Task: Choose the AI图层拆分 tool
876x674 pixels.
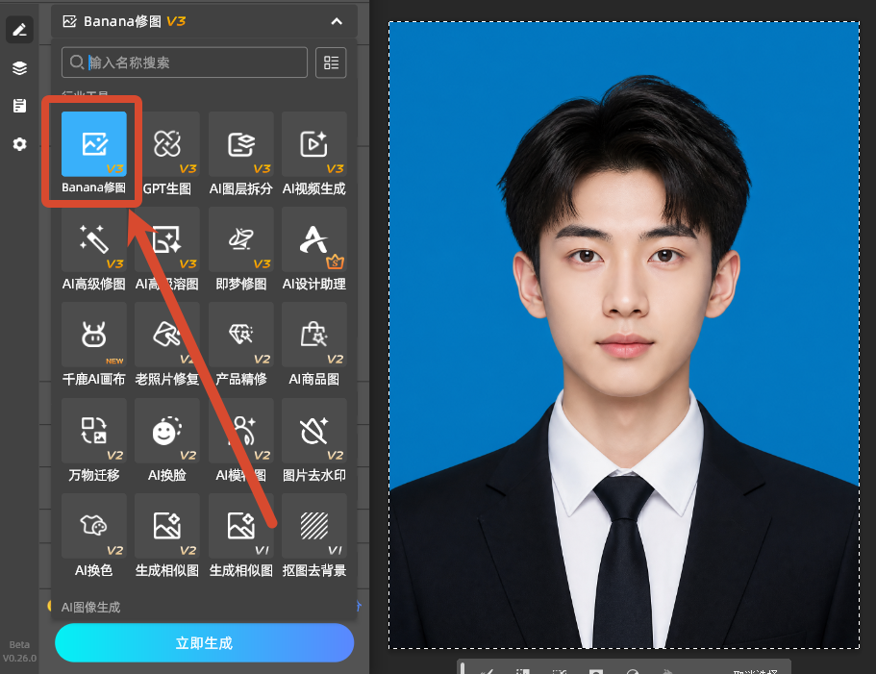Action: click(x=240, y=144)
